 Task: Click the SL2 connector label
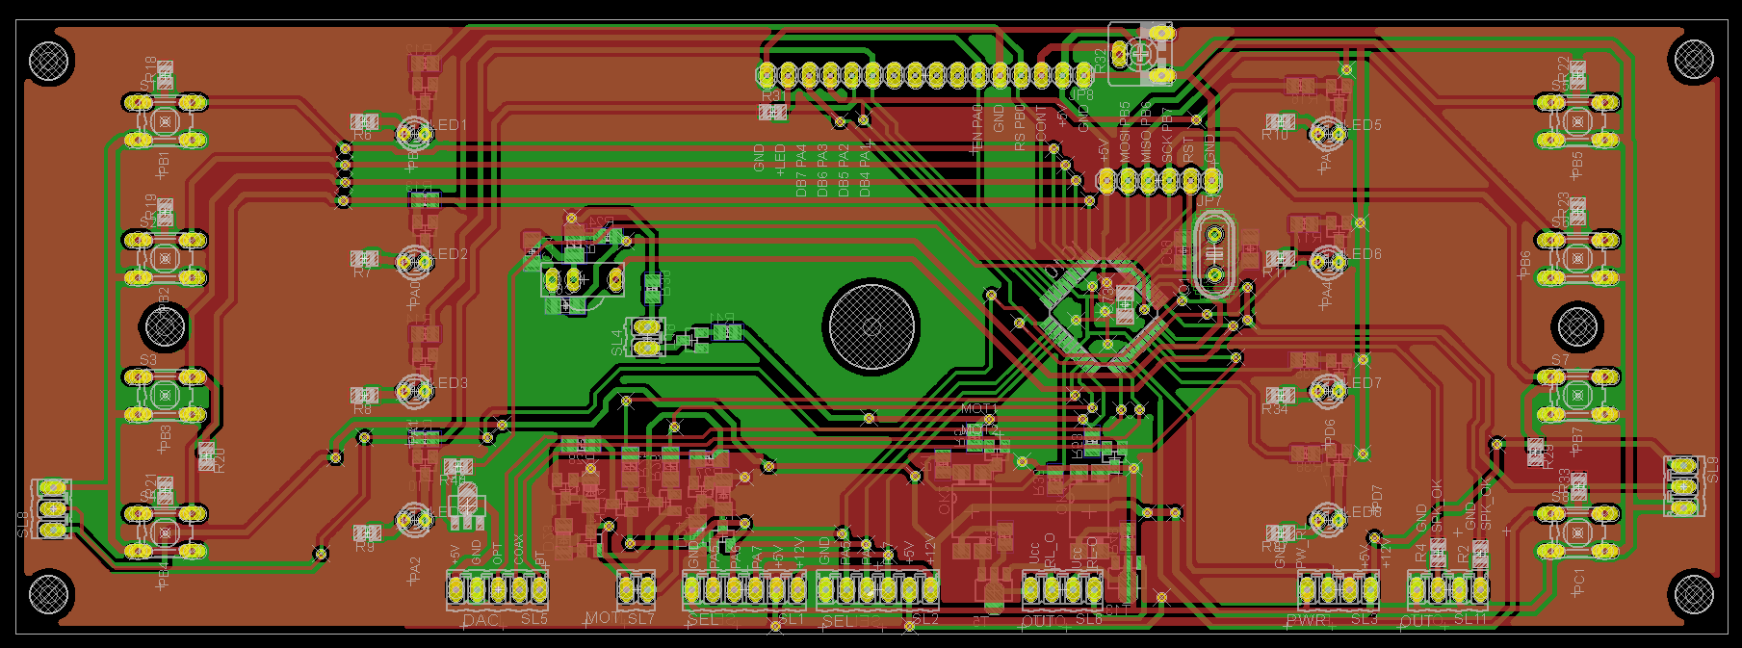tap(924, 618)
